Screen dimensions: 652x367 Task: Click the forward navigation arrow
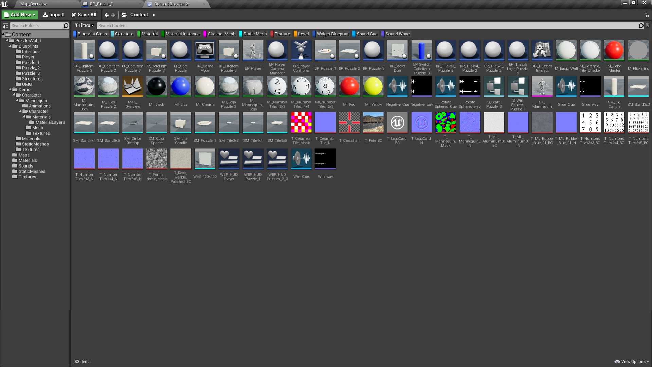click(113, 15)
